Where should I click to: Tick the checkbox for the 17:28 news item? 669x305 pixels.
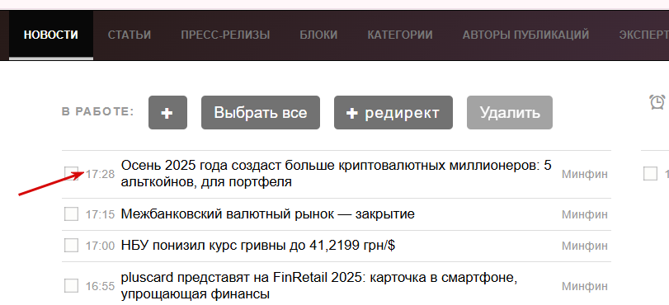[71, 174]
